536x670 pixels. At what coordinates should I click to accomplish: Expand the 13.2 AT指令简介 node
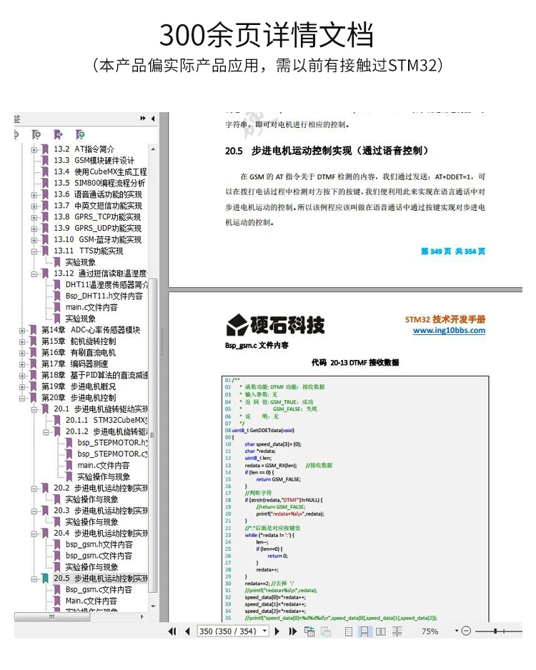point(34,149)
